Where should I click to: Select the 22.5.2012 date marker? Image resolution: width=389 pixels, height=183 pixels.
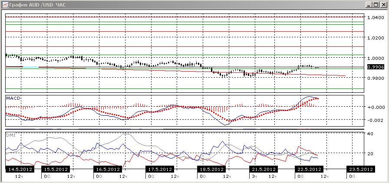pyautogui.click(x=309, y=170)
